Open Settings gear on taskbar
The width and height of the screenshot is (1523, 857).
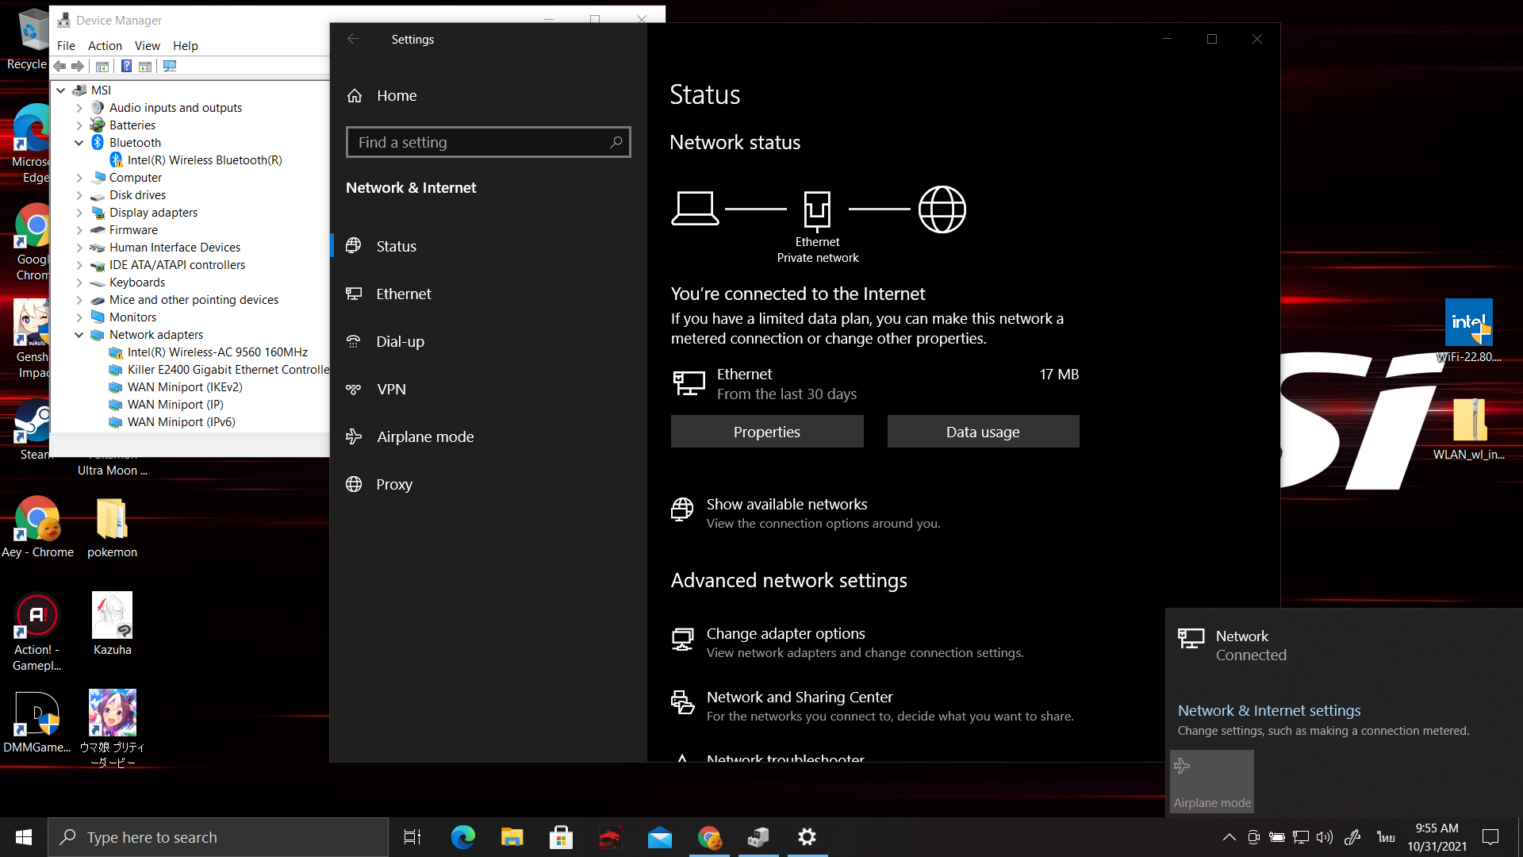click(807, 836)
